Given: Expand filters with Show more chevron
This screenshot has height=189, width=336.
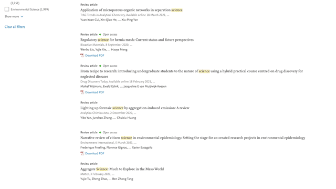Looking at the screenshot, I should point(22,16).
